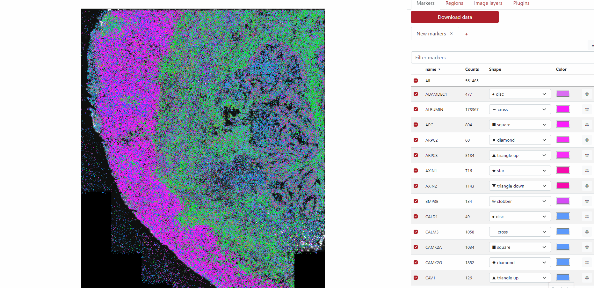
Task: Click the eye icon in AXIN1 row
Action: point(587,171)
